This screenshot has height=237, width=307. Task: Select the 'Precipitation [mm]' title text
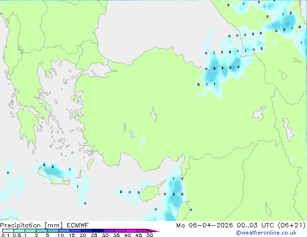(x=31, y=225)
